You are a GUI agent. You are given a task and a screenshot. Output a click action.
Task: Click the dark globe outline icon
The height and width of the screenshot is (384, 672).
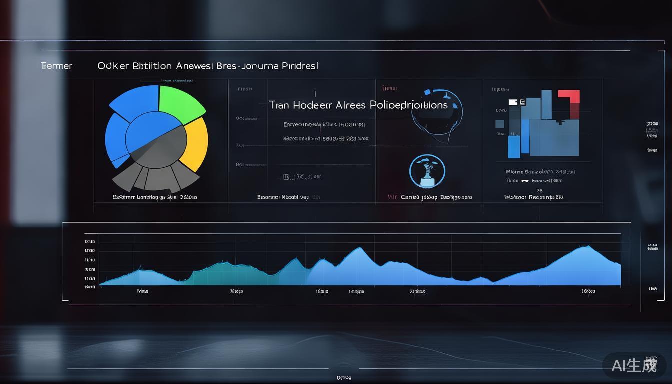pyautogui.click(x=436, y=112)
